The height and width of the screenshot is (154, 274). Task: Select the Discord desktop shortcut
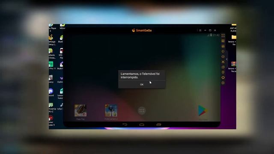click(51, 92)
